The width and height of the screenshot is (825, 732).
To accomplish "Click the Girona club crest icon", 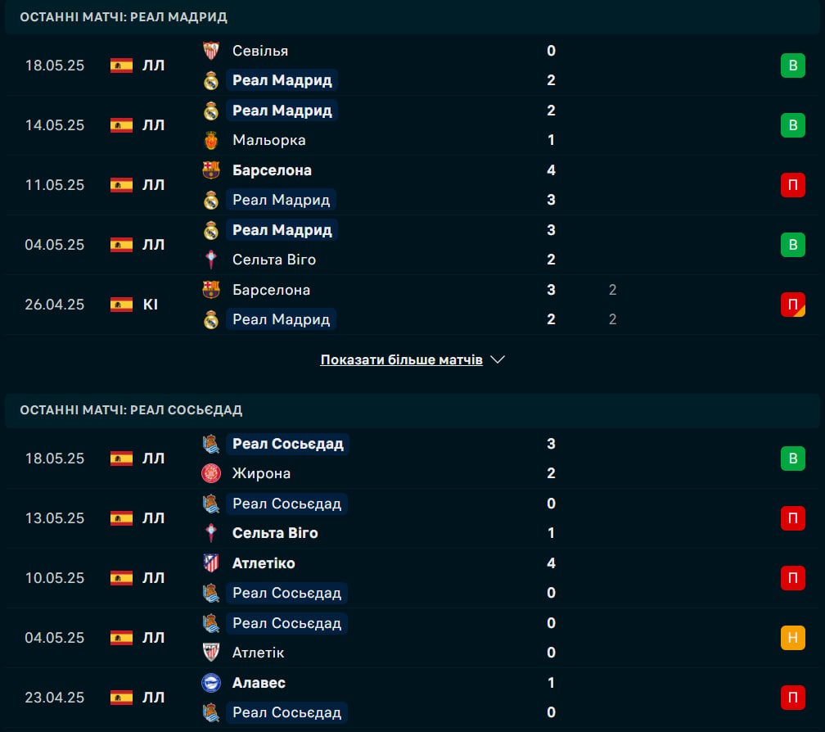I will [x=211, y=473].
